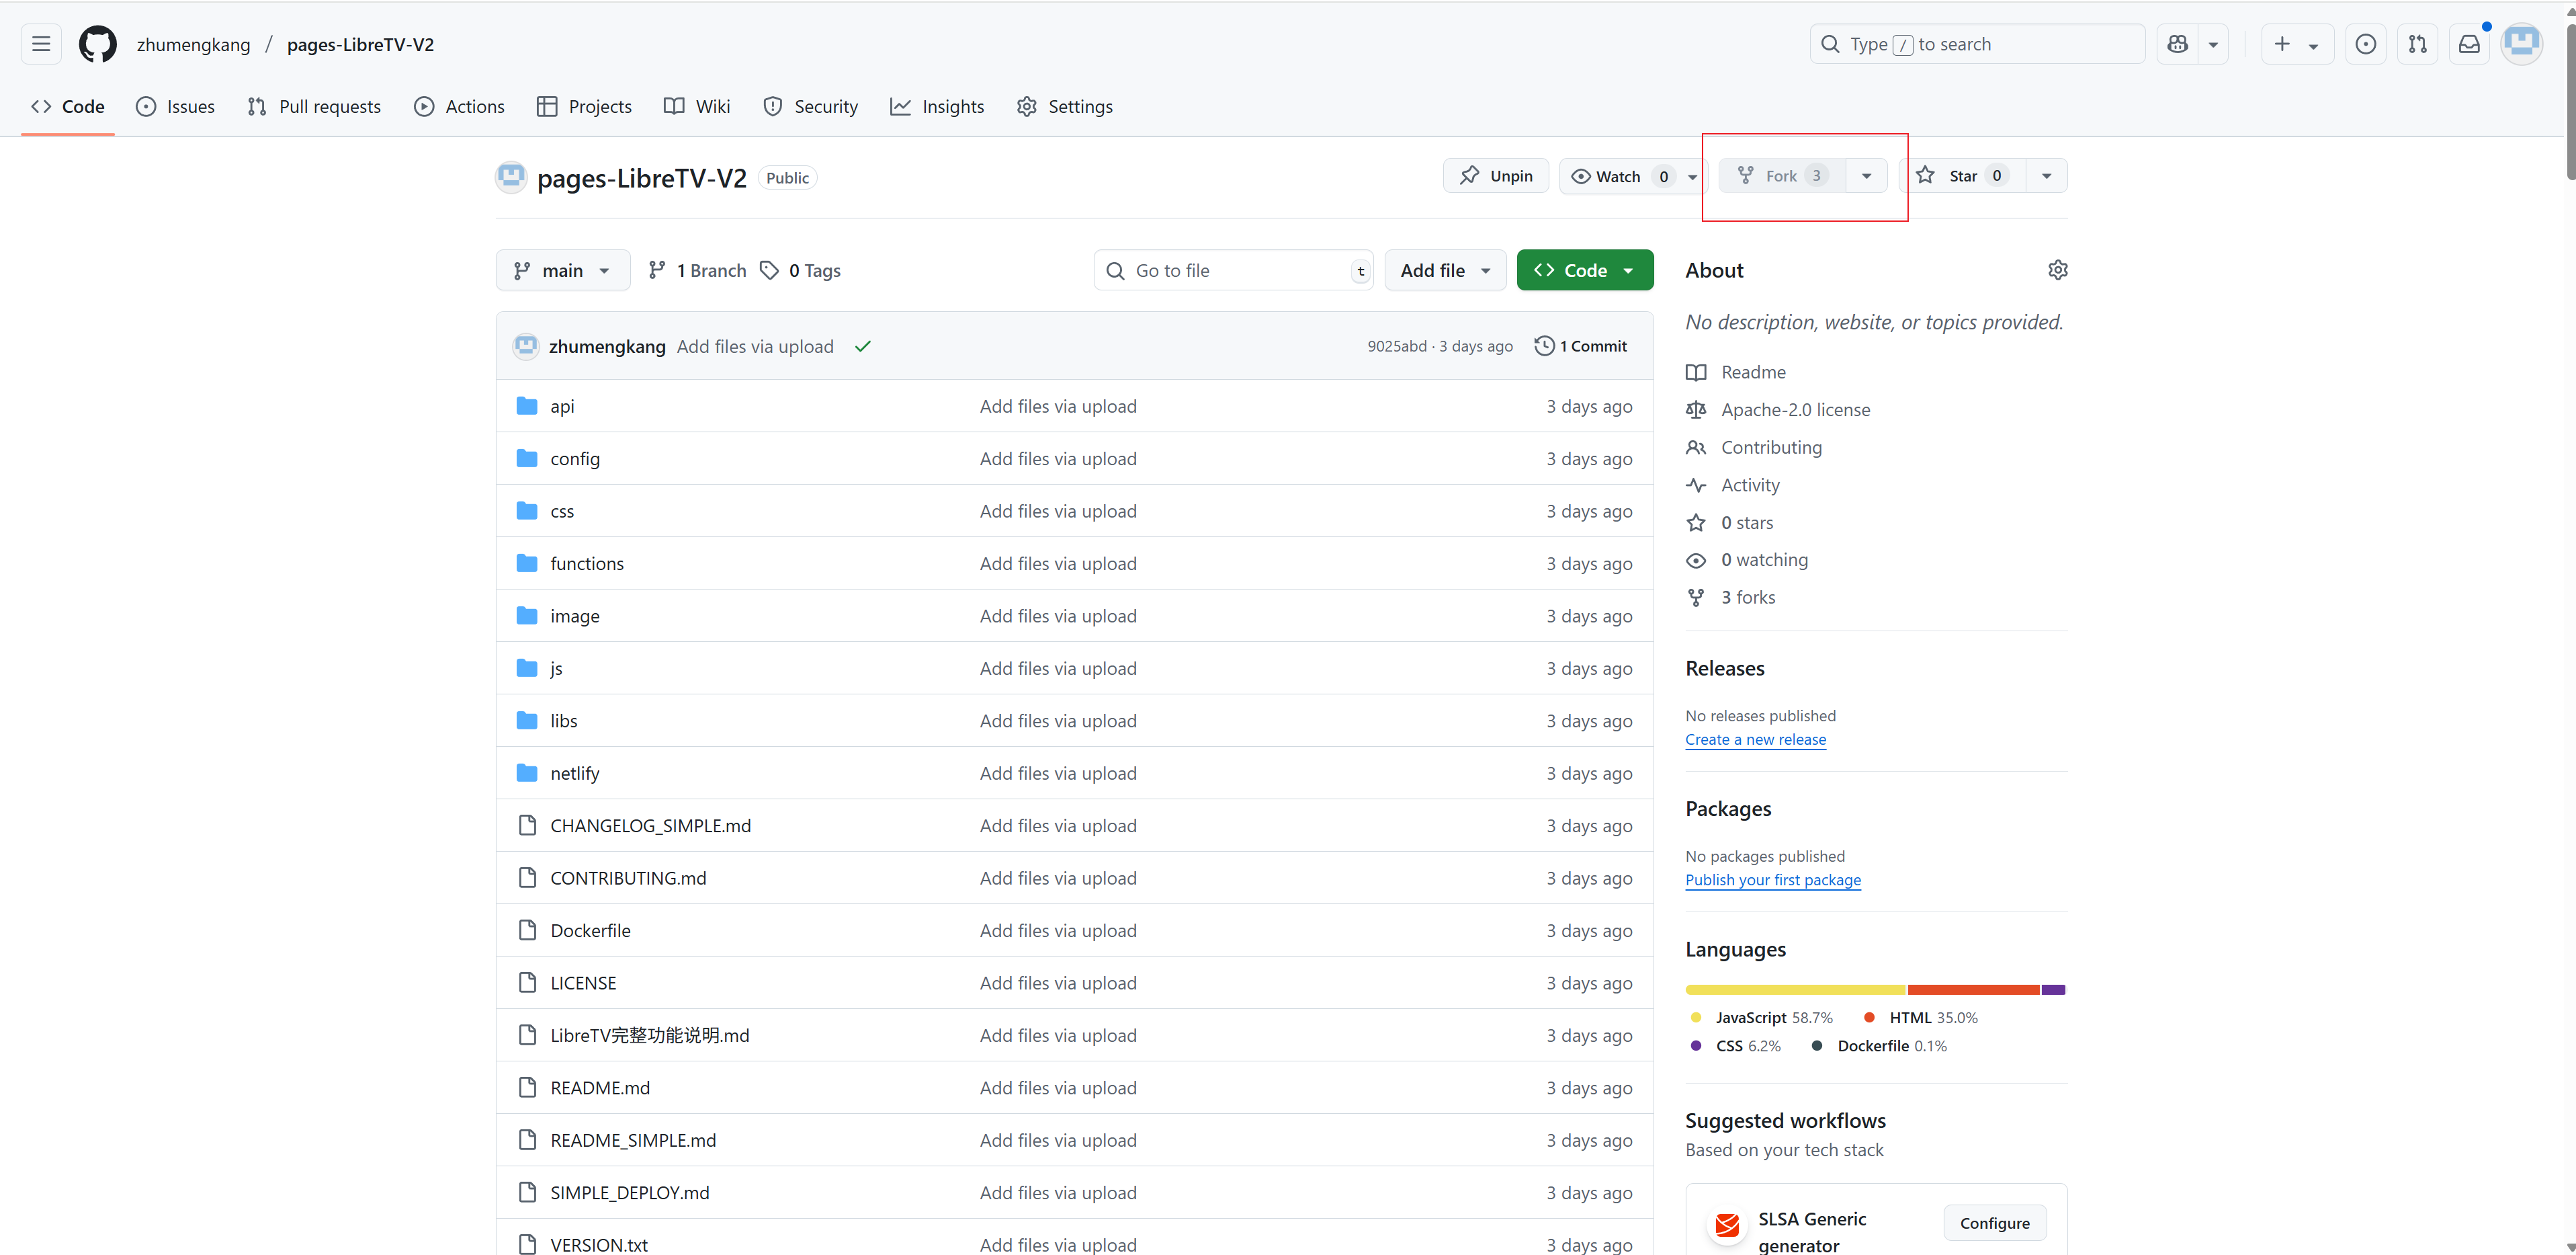
Task: Expand the Add file dropdown
Action: click(1445, 270)
